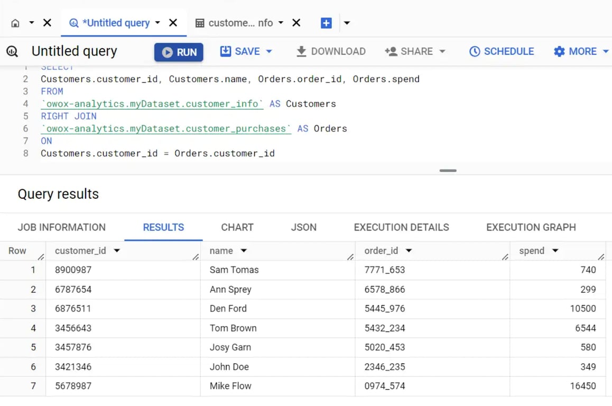This screenshot has height=406, width=612.
Task: Run the query with RUN button
Action: [x=179, y=52]
